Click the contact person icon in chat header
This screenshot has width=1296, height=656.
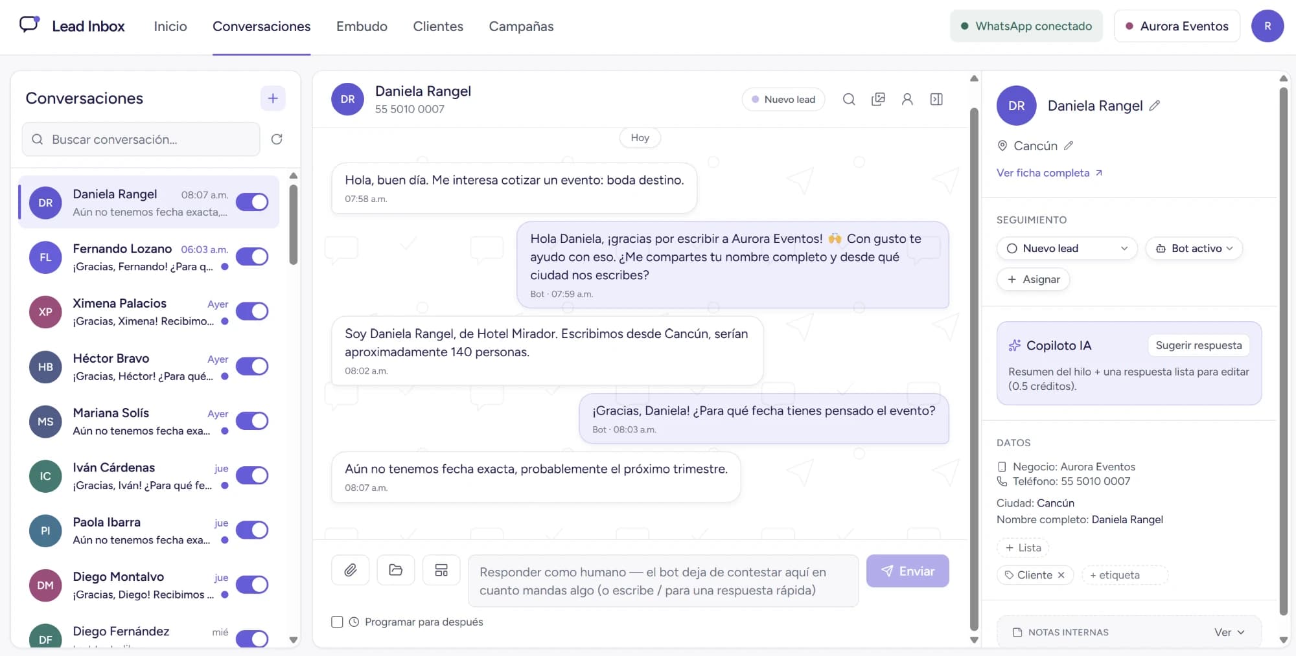click(907, 99)
